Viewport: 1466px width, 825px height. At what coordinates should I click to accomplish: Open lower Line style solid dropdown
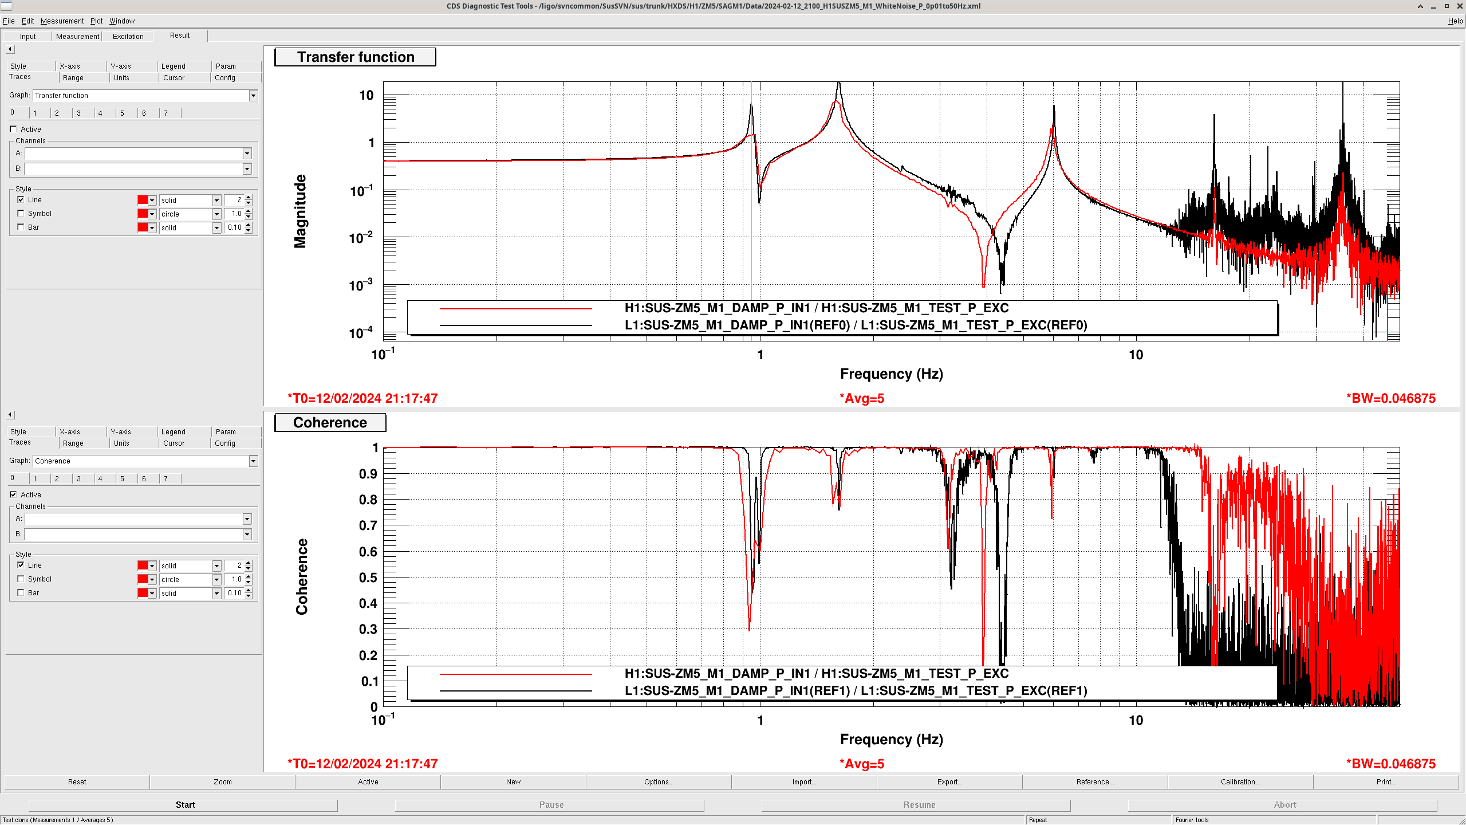point(216,566)
